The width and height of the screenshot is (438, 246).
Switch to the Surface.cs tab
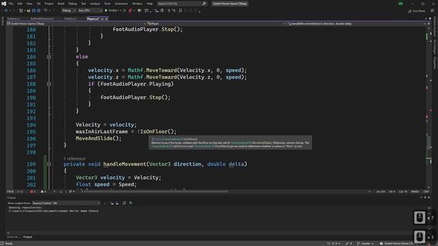pyautogui.click(x=13, y=18)
